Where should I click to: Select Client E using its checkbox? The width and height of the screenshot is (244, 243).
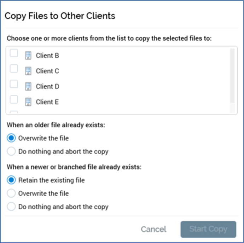click(13, 100)
